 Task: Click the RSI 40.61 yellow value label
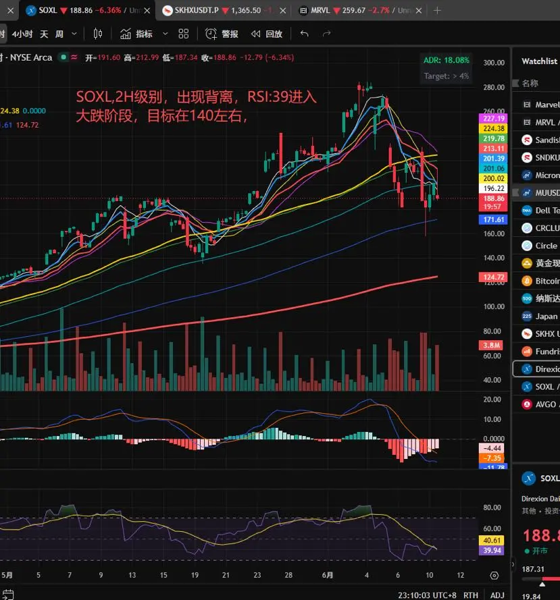(x=492, y=541)
